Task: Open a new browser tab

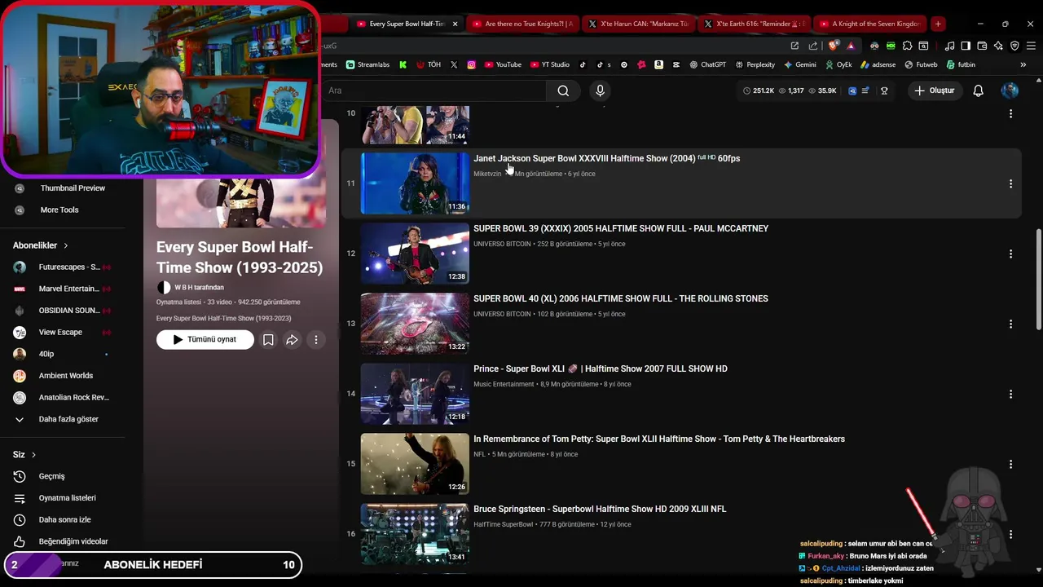Action: point(938,24)
